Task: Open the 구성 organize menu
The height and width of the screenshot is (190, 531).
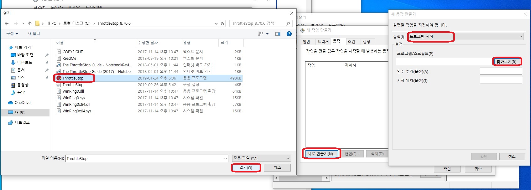Action: coord(12,34)
